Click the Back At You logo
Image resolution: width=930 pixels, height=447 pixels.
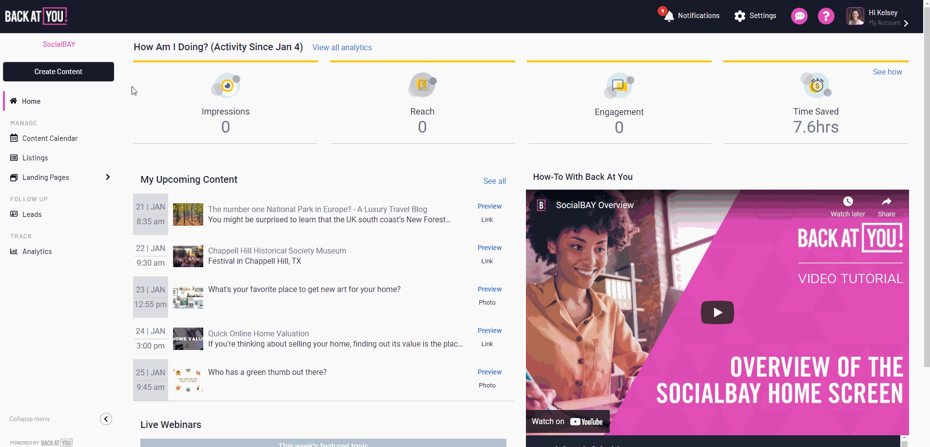[x=36, y=16]
